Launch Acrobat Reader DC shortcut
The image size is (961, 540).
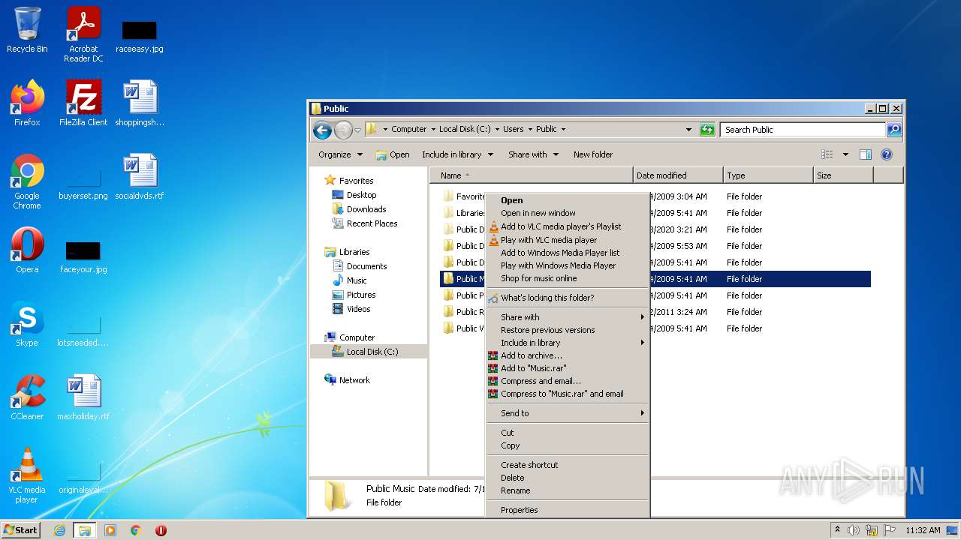click(x=83, y=34)
